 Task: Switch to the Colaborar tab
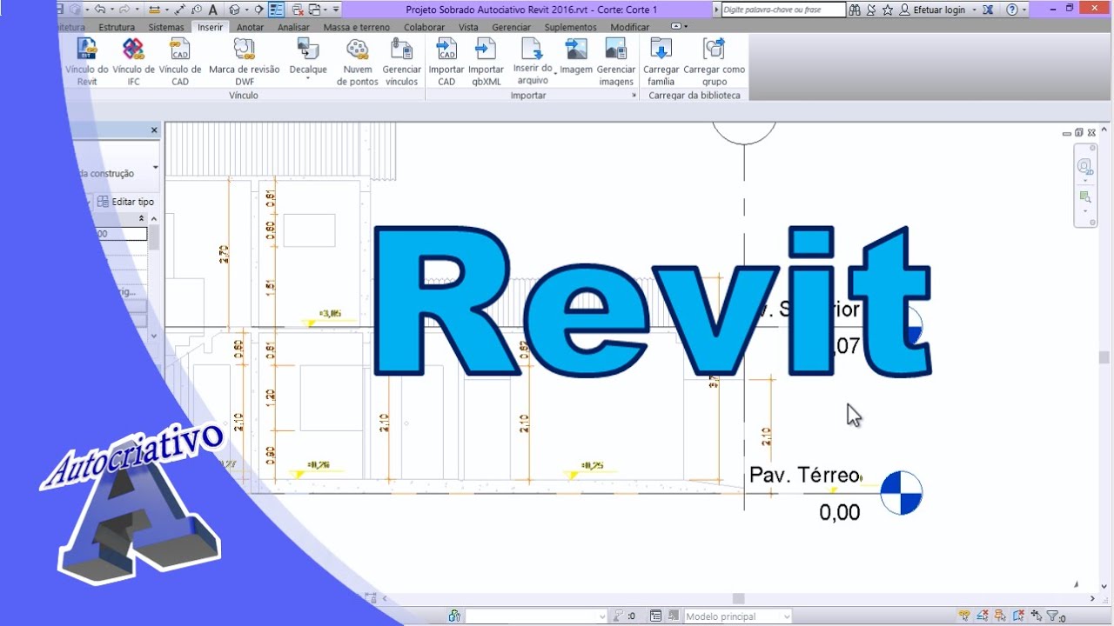(x=425, y=27)
